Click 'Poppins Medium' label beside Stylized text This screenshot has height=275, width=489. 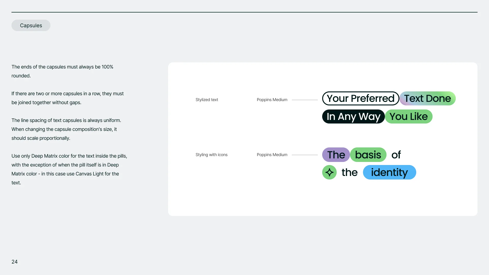coord(272,100)
